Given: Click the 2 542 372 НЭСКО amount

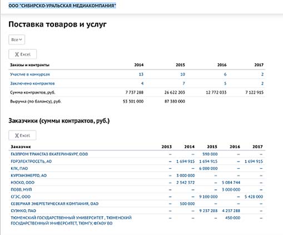Looking at the screenshot, I should (186, 182).
